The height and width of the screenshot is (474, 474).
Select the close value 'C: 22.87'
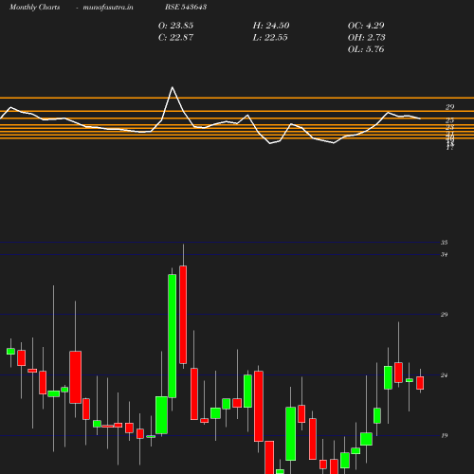[175, 38]
